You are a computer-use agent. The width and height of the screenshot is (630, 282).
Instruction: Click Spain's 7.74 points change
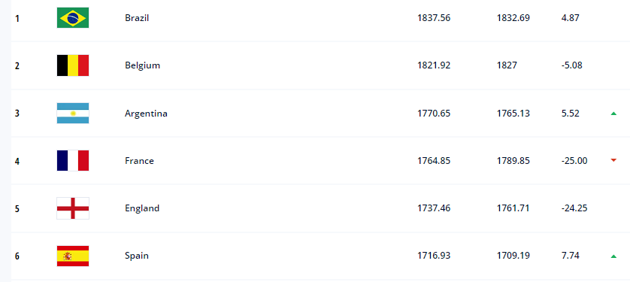pyautogui.click(x=570, y=256)
